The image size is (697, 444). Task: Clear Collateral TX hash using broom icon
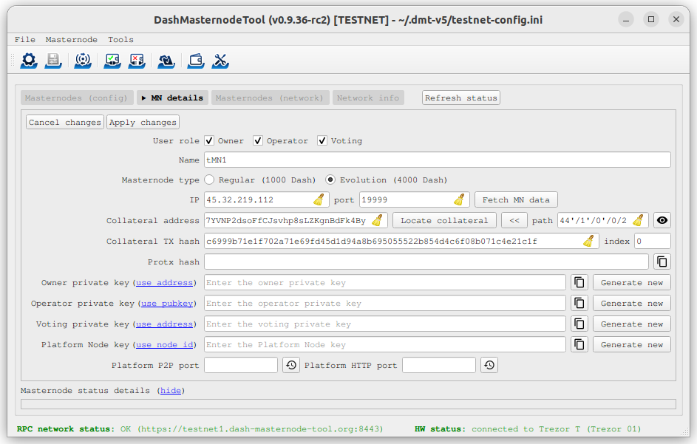(x=588, y=241)
